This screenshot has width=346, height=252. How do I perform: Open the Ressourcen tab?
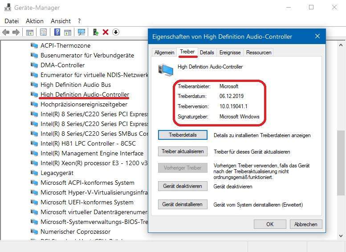click(259, 53)
